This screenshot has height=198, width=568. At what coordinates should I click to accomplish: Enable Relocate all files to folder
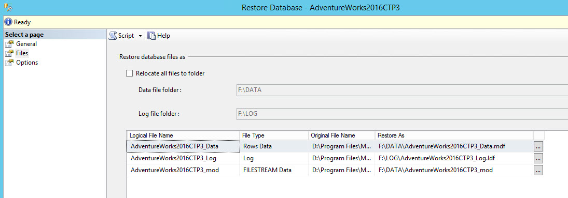(129, 73)
